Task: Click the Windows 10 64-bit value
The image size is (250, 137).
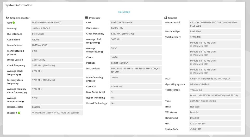Action: coord(215,84)
